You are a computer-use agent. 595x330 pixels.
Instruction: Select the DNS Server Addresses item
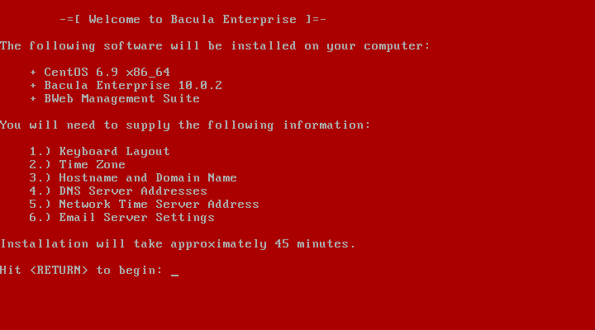[x=133, y=191]
